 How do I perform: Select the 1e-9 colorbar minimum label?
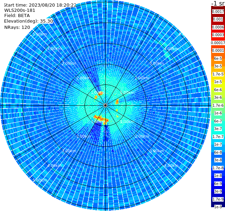coord(218,207)
